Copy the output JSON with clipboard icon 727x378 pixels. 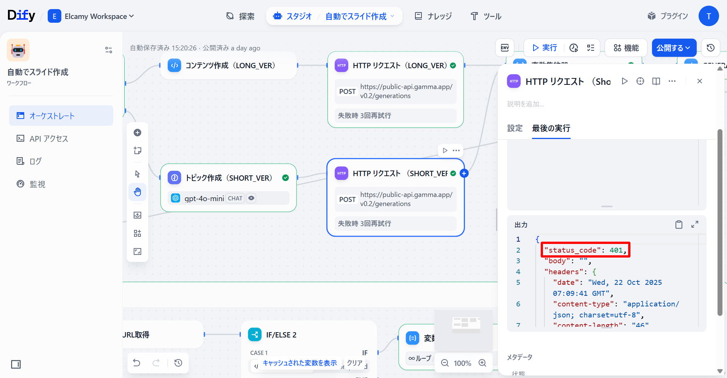[679, 225]
